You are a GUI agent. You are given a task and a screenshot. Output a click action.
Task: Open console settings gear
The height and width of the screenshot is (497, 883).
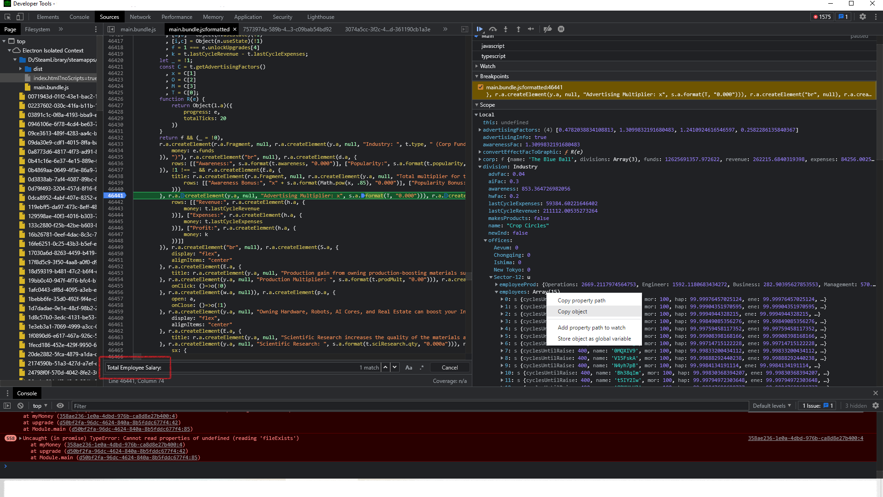tap(876, 405)
